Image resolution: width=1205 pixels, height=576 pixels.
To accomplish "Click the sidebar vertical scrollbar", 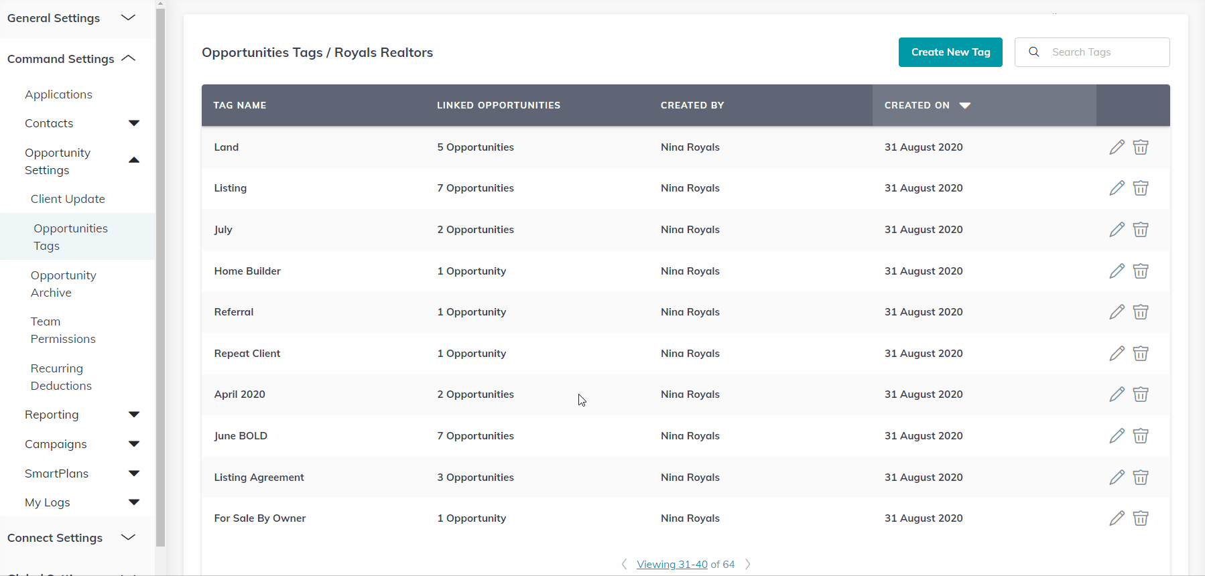I will [x=160, y=278].
